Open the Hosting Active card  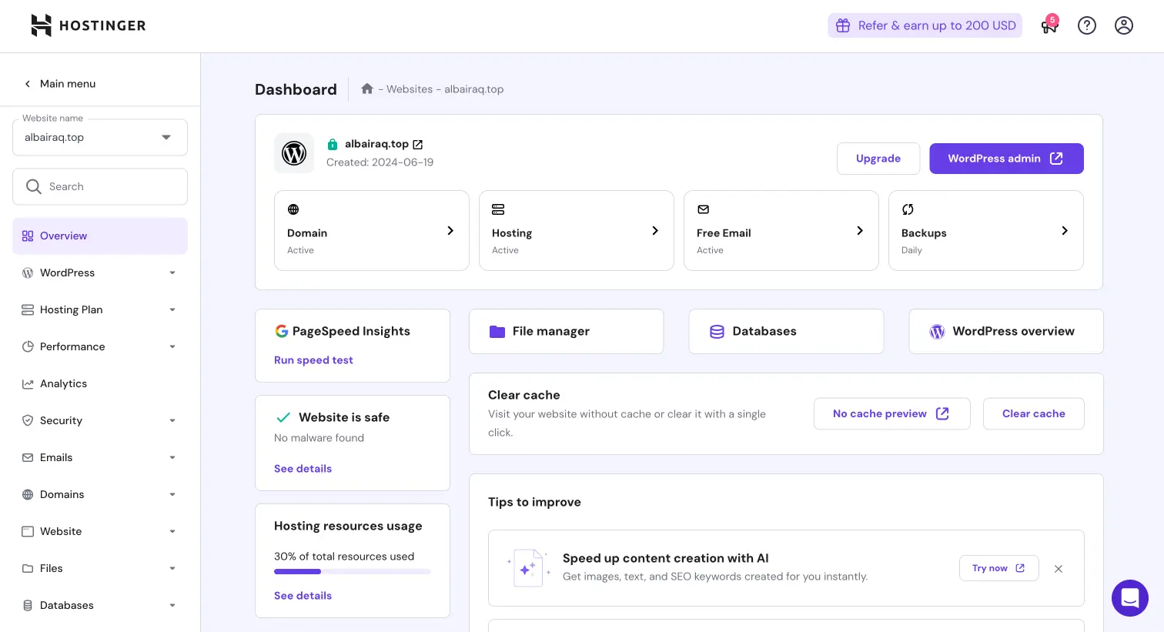point(577,230)
